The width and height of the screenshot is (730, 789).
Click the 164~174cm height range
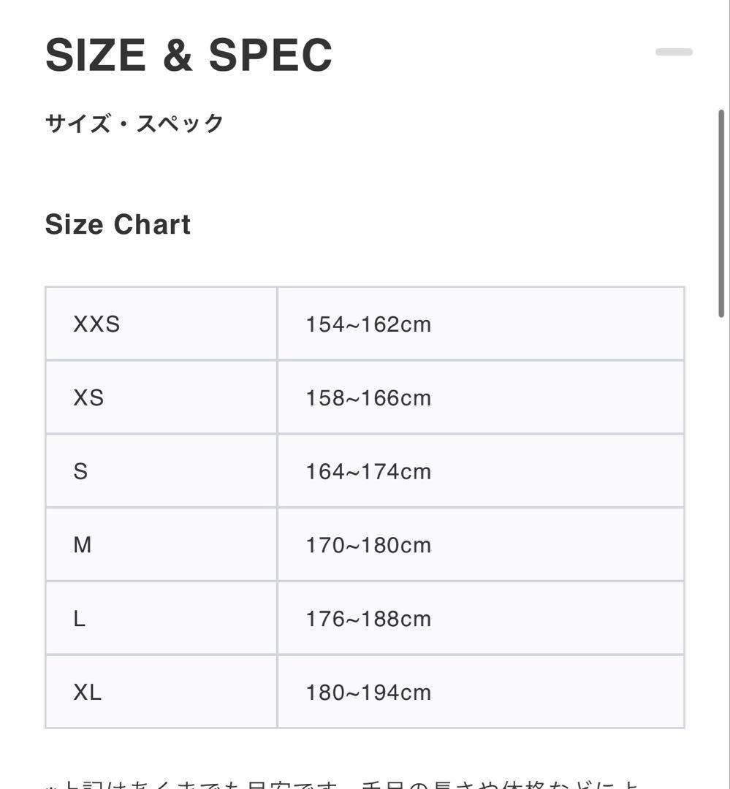click(x=368, y=471)
